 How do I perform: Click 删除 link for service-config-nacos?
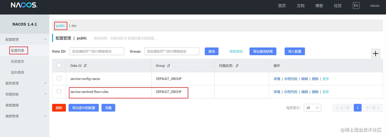[315, 79]
